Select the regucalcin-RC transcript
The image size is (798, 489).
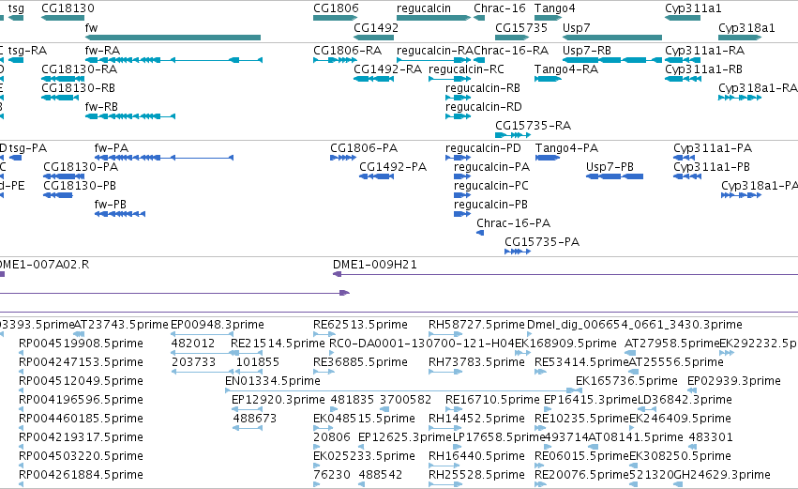[450, 79]
